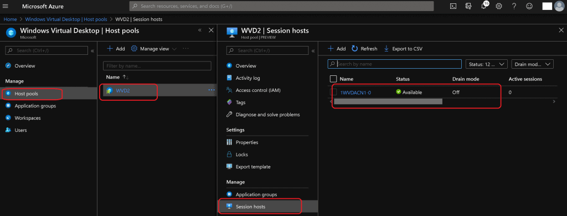Open portal settings gear
The image size is (567, 216).
click(x=499, y=6)
